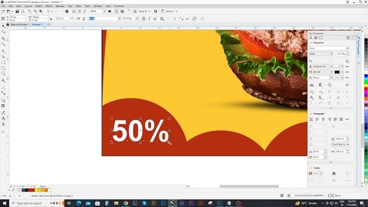This screenshot has height=207, width=368.
Task: Select the Crop tool in the toolbox
Action: coord(3,39)
